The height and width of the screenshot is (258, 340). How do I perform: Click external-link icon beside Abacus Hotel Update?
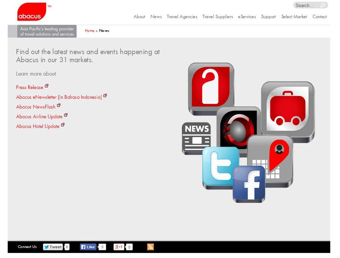pyautogui.click(x=63, y=125)
